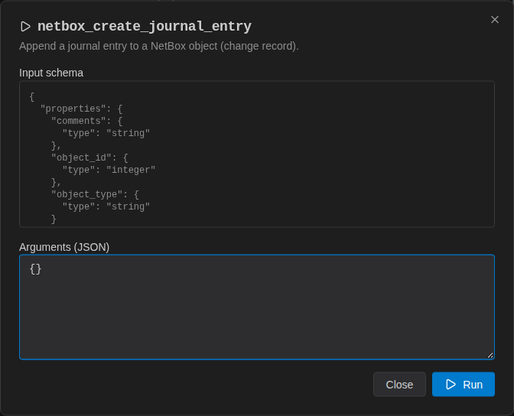Click the "properties" line in schema
Viewport: 514px width, 416px height.
[81, 109]
